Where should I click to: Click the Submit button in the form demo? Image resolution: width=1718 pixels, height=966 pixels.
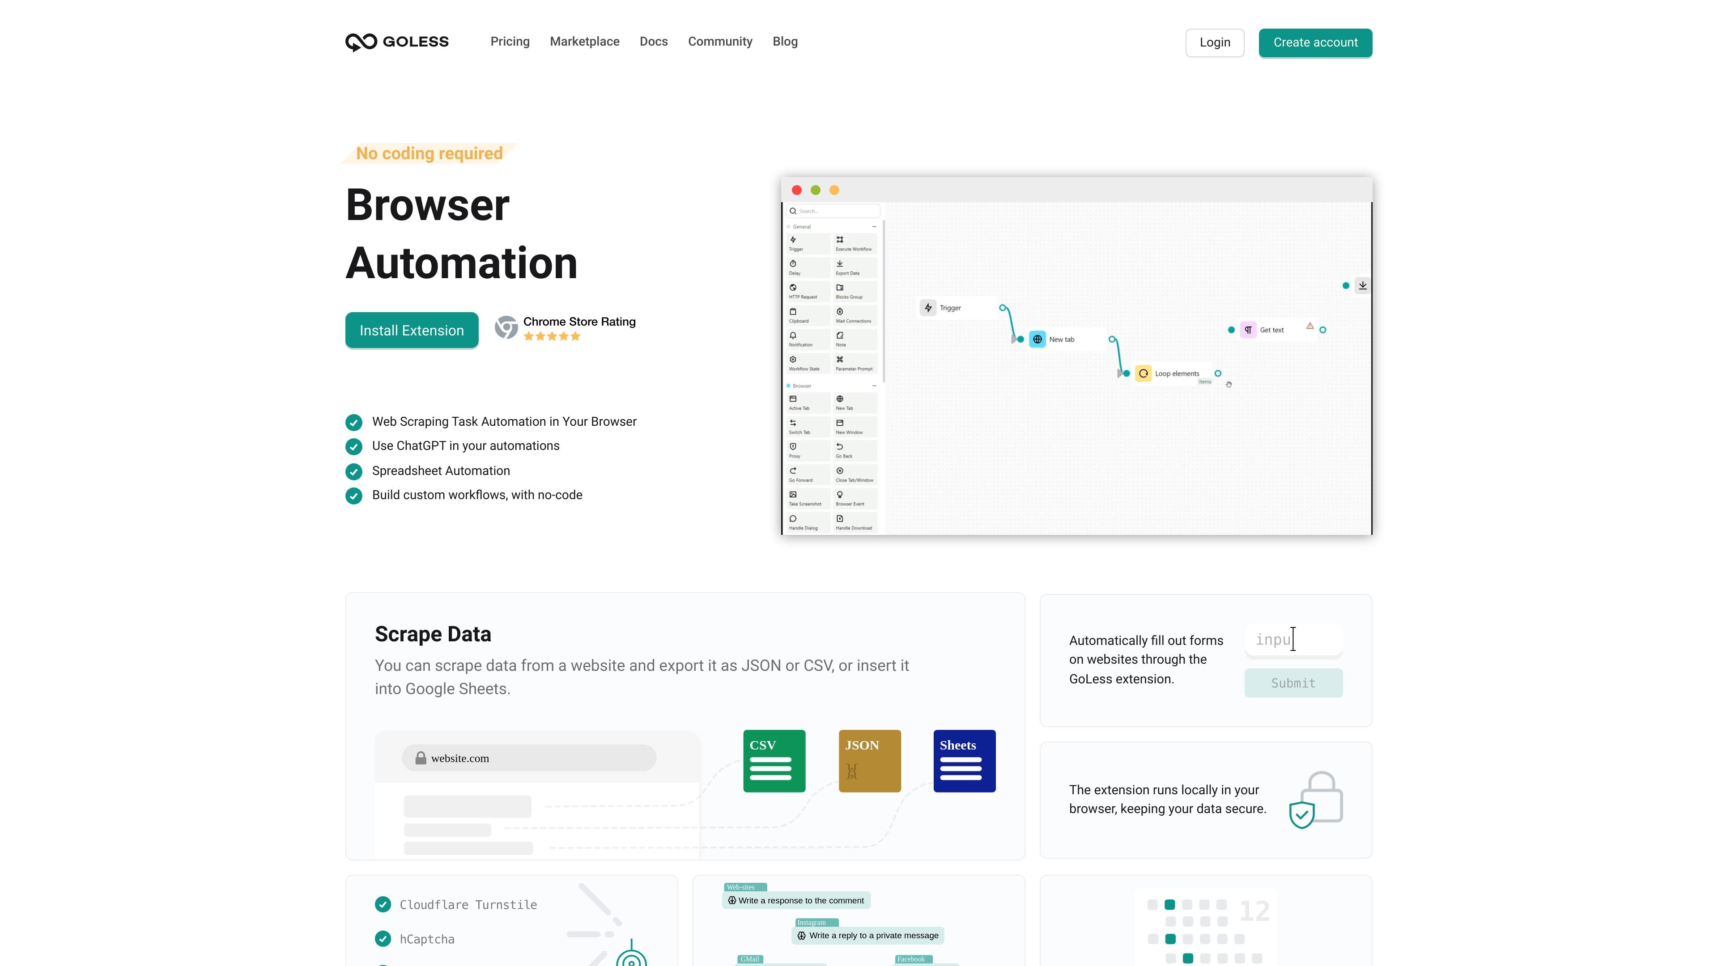(1293, 682)
